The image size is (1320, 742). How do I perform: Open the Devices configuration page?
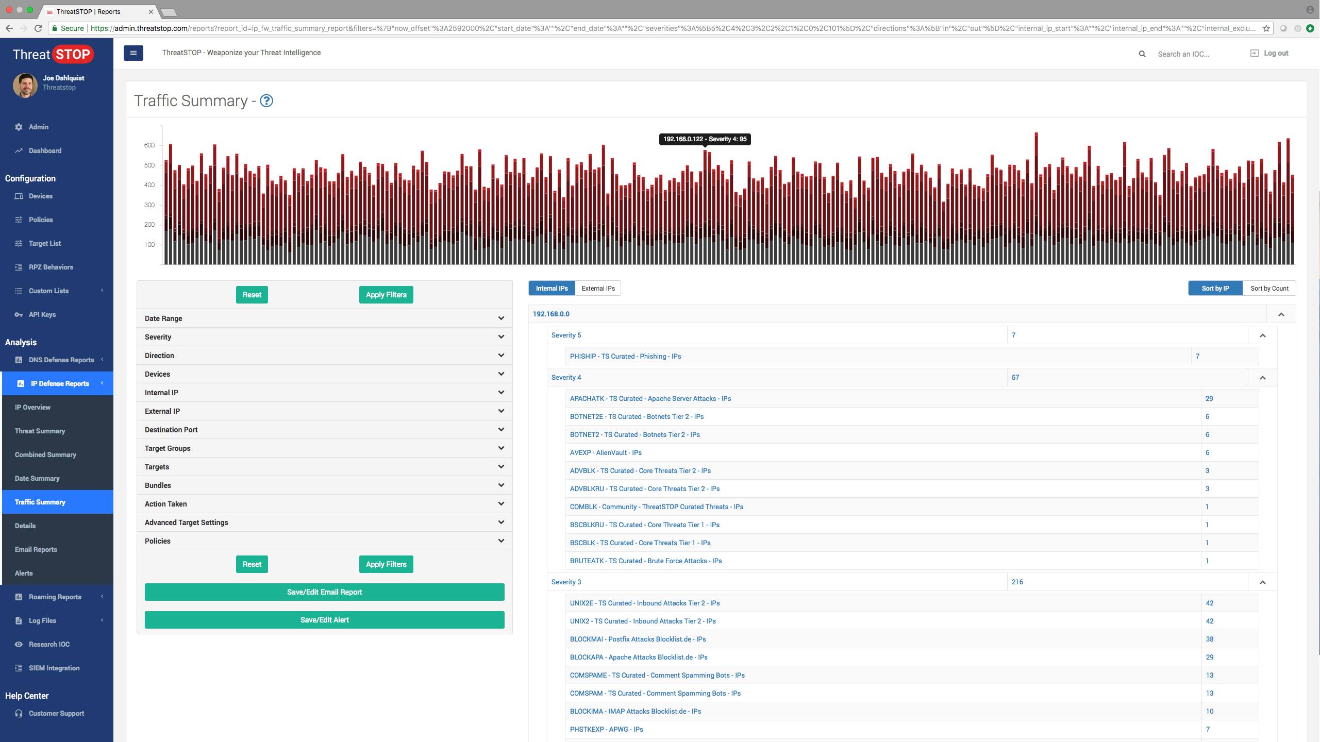(x=40, y=196)
